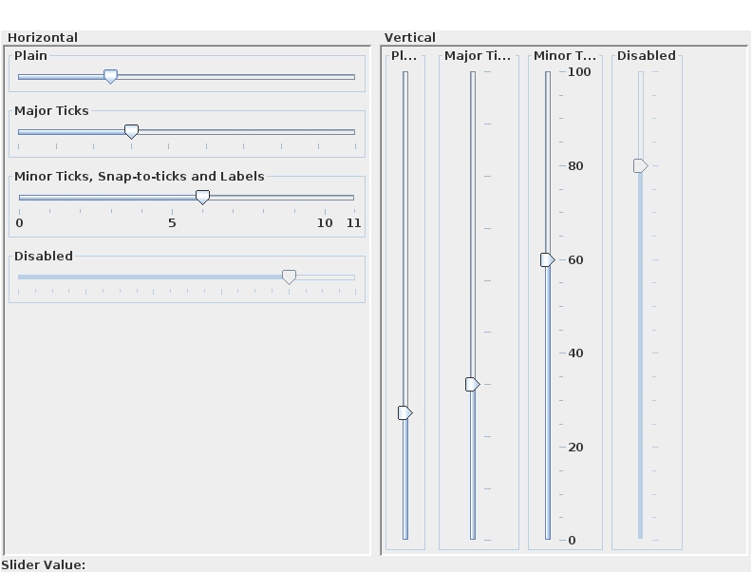
Task: Click the horizontal snap-to-ticks slider thumb
Action: coord(202,198)
